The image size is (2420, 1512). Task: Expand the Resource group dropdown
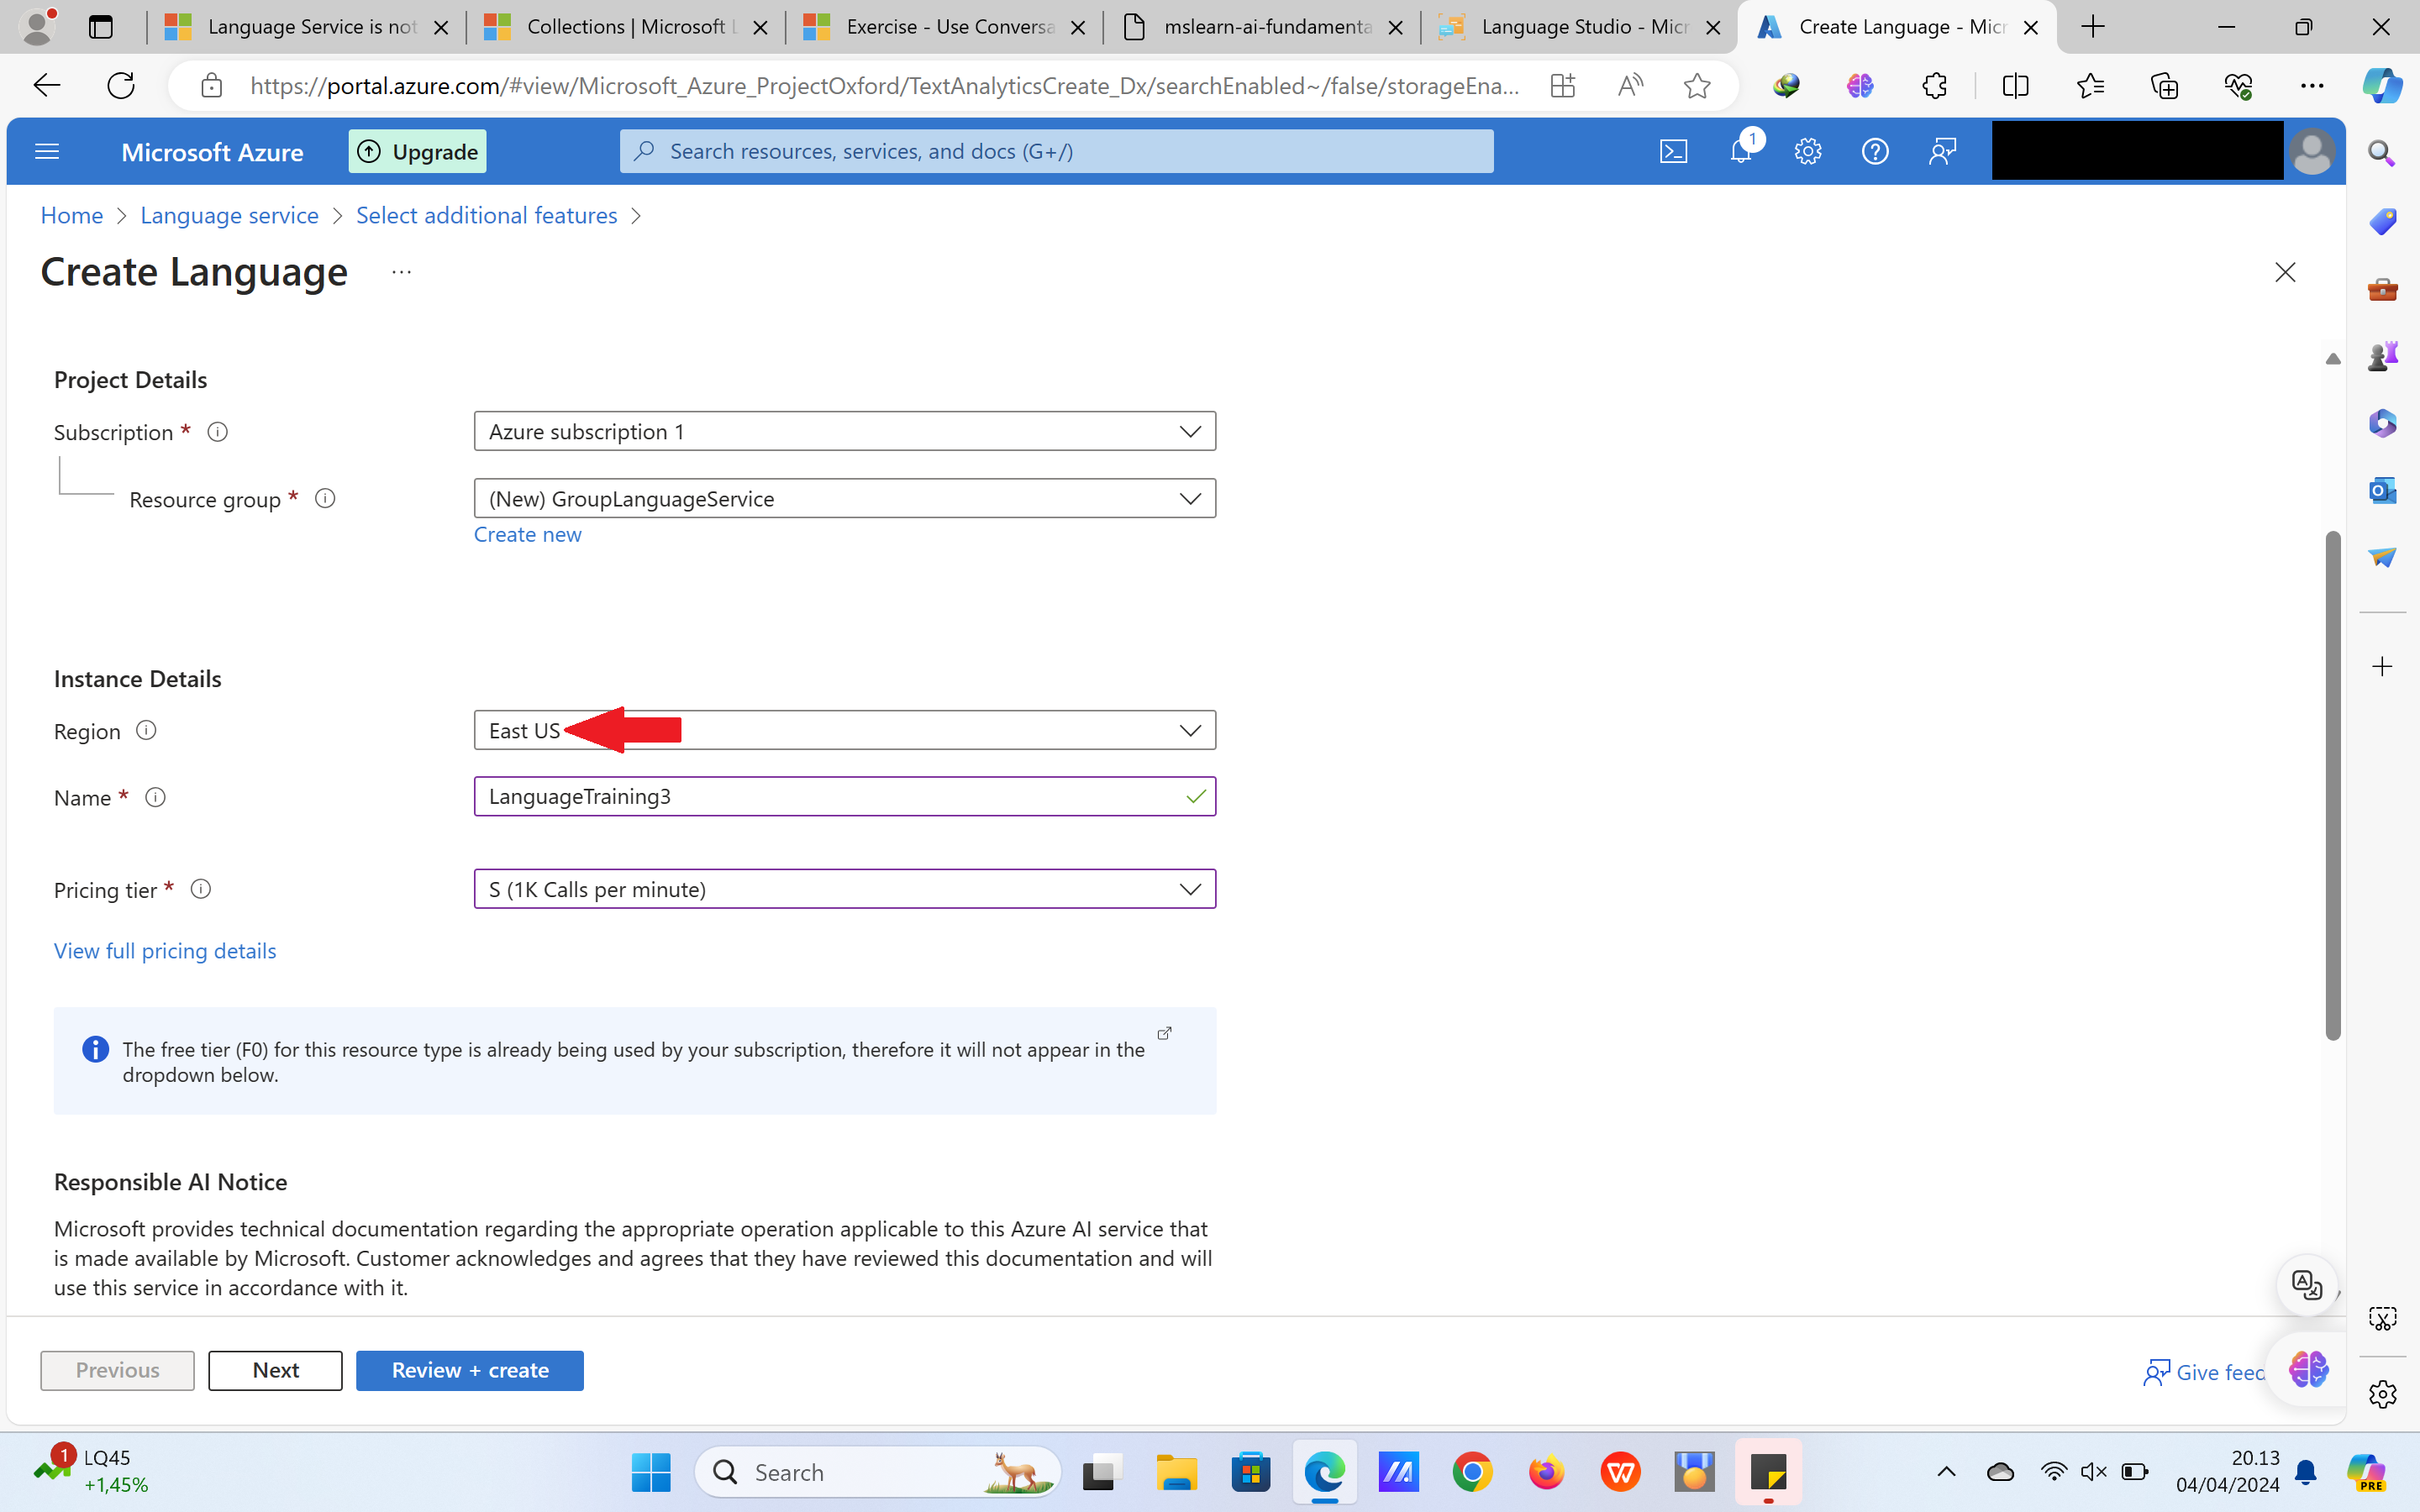click(x=845, y=498)
